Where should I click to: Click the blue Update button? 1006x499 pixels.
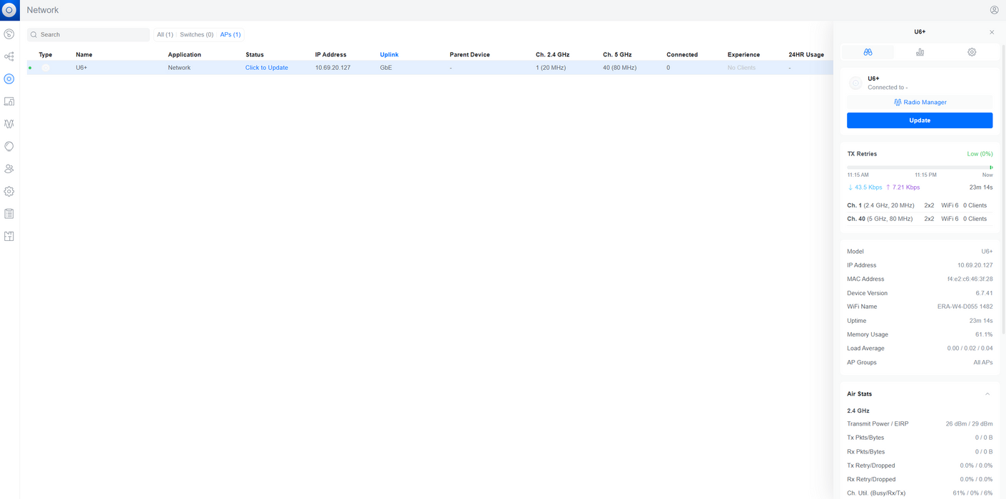click(920, 120)
